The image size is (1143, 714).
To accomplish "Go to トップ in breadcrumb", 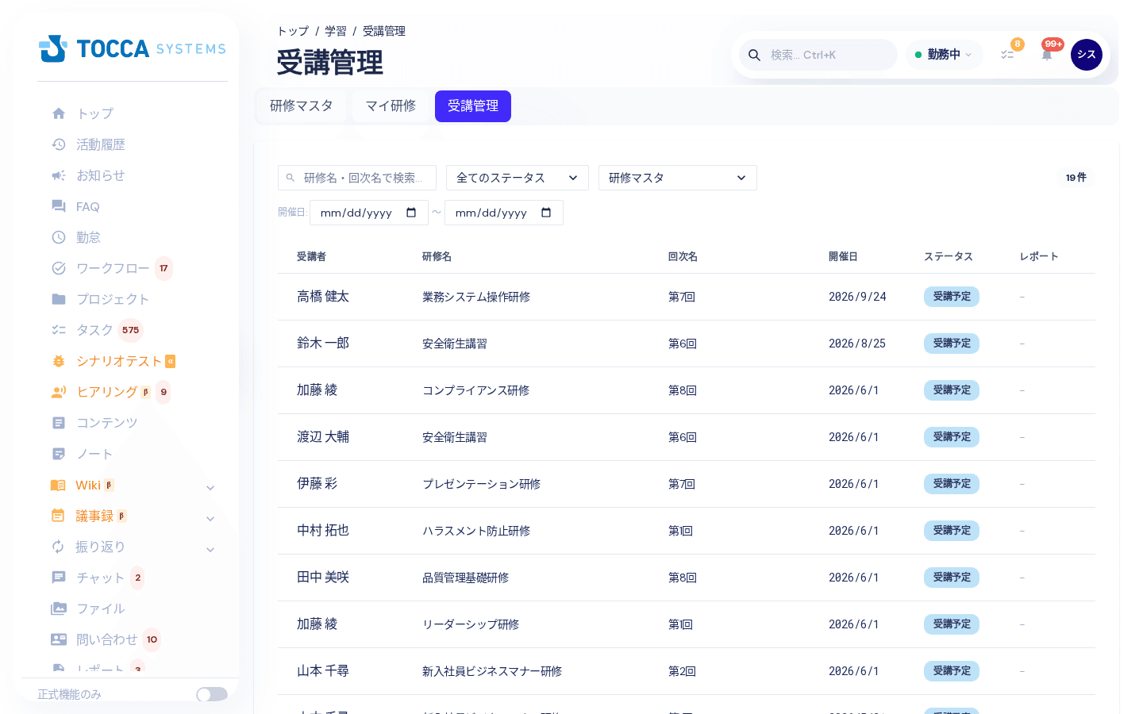I will pos(293,31).
